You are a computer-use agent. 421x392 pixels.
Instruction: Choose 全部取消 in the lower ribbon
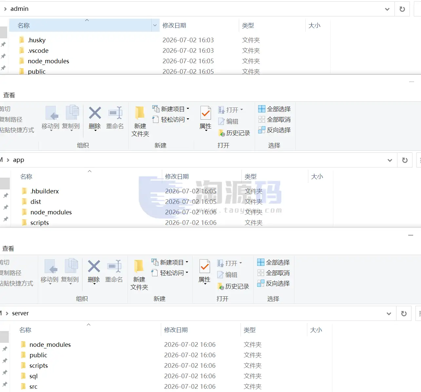[x=273, y=273]
